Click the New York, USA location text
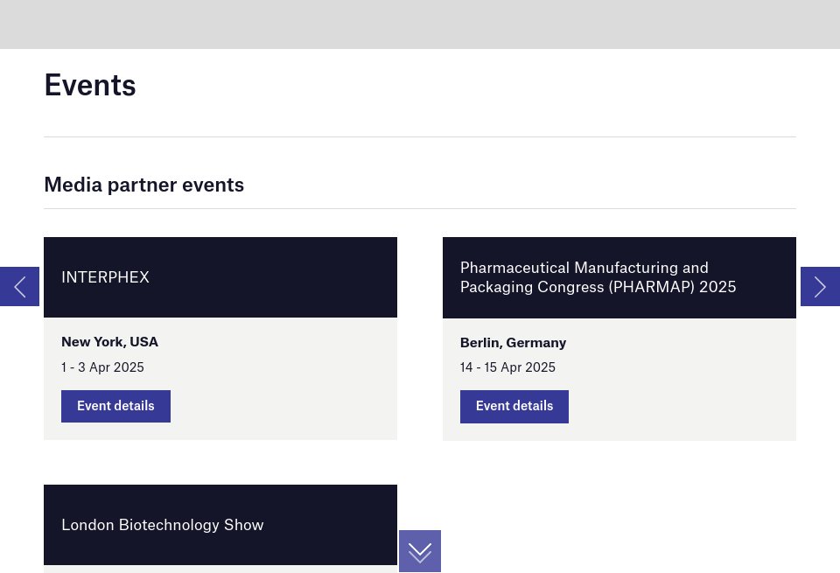 [109, 342]
